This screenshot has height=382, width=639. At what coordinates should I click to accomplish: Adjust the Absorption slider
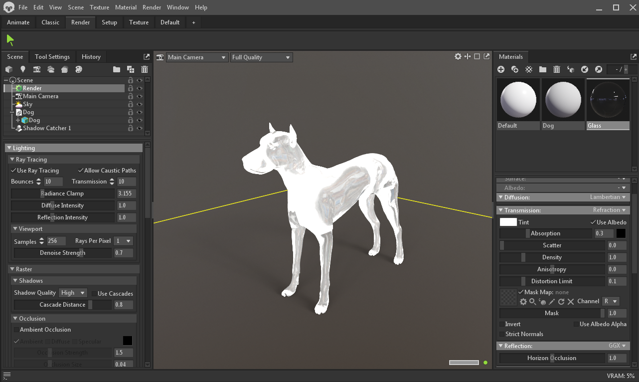coord(545,233)
